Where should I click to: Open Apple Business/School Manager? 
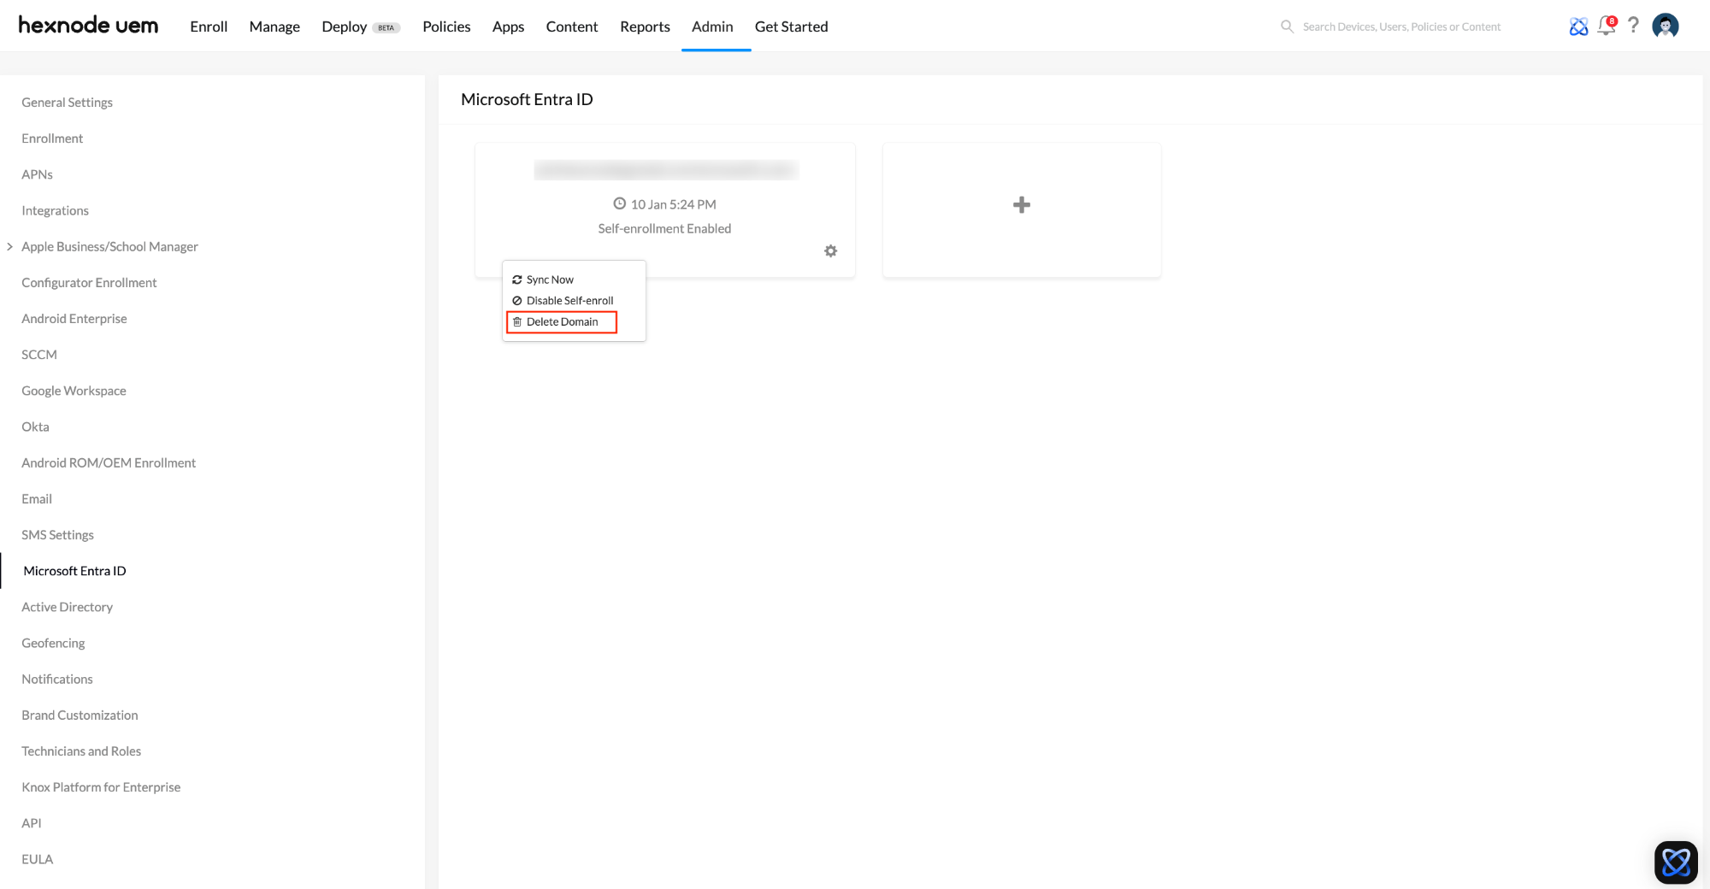tap(109, 247)
